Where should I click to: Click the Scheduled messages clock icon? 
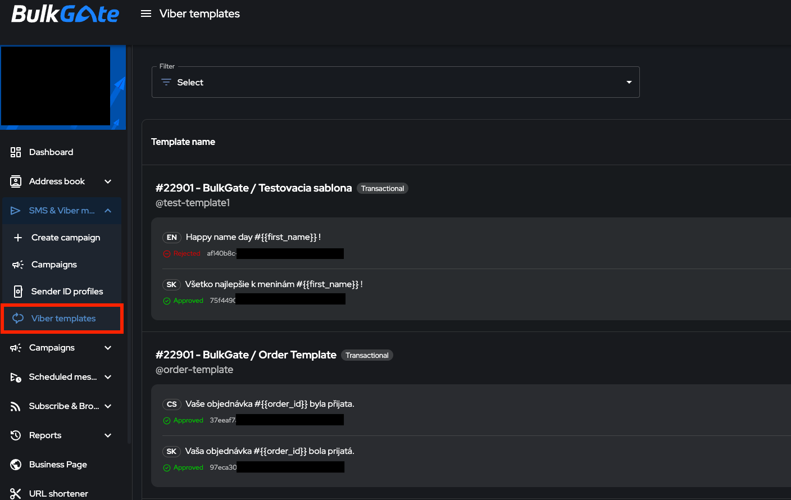(16, 377)
